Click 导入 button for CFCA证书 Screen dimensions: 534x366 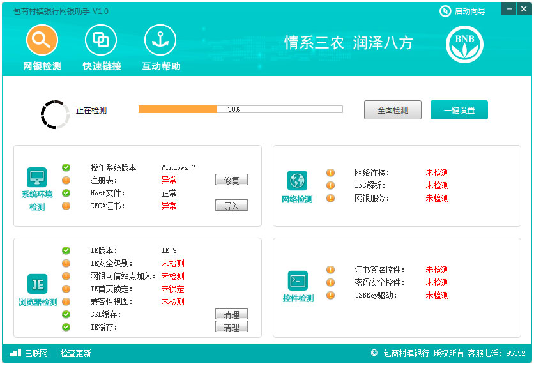(231, 206)
